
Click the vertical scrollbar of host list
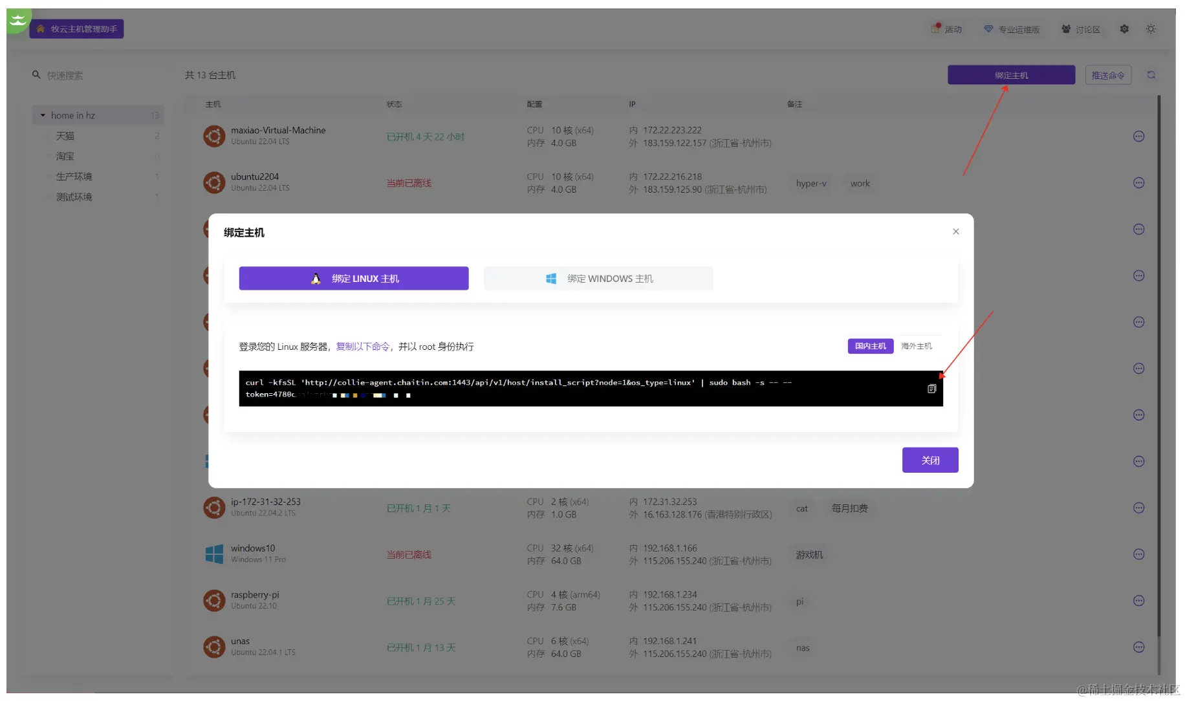click(x=1158, y=365)
